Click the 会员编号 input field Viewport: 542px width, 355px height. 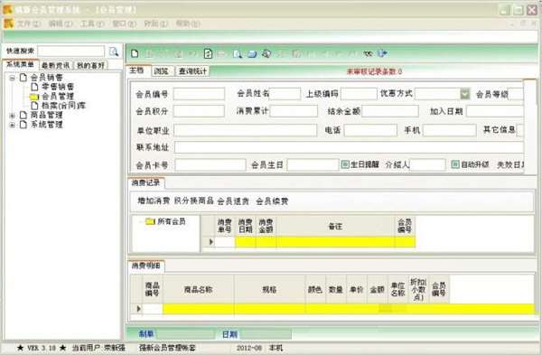[x=199, y=94]
